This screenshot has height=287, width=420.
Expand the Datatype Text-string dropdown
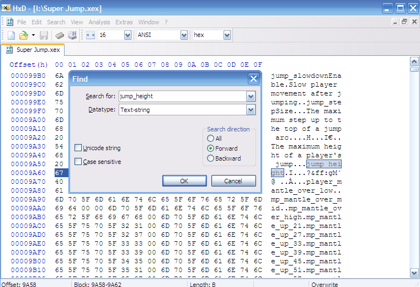point(251,110)
